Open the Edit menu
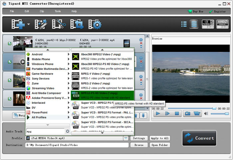Screen dimensions: 233x160 pos(27,11)
